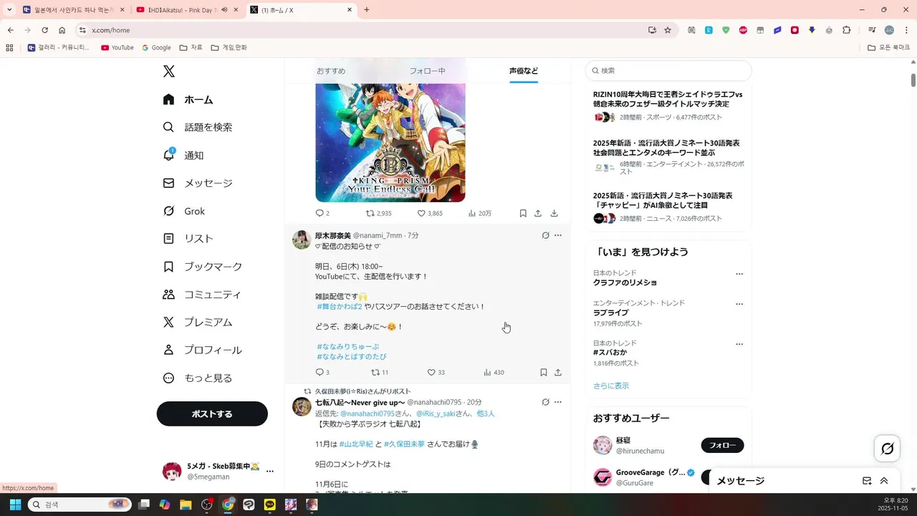Switch to フォロー中 timeline tab
917x516 pixels.
[x=427, y=71]
